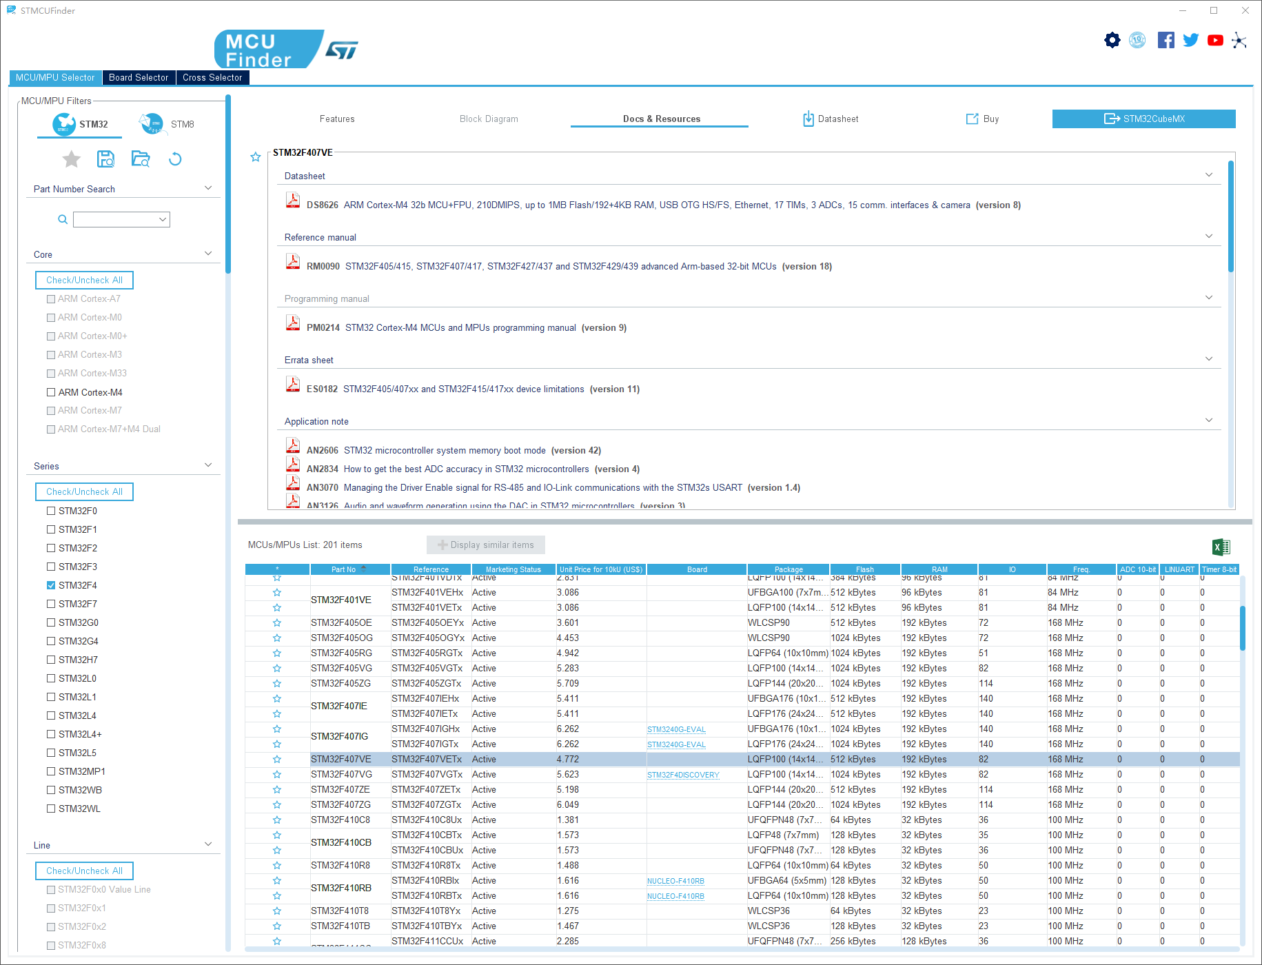Collapse the Core filter section
The height and width of the screenshot is (965, 1262).
[208, 254]
